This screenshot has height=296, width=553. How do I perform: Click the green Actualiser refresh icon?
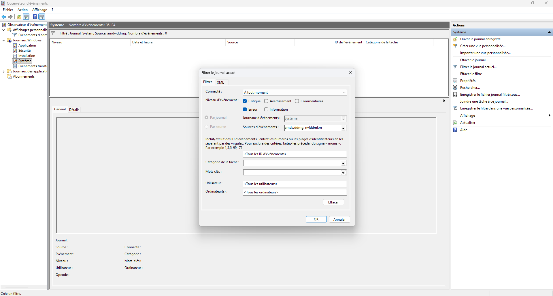click(455, 123)
